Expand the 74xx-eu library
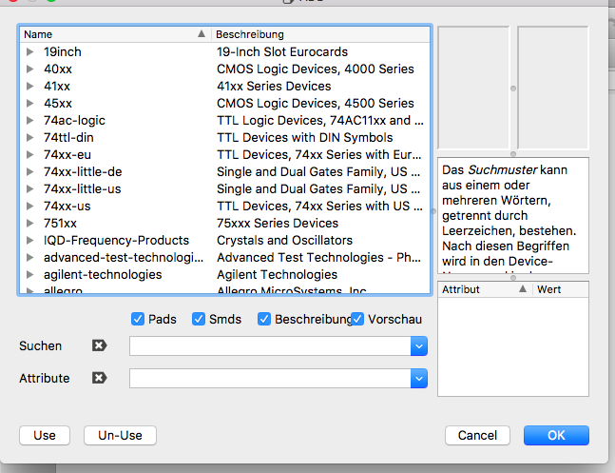This screenshot has width=615, height=473. 29,155
